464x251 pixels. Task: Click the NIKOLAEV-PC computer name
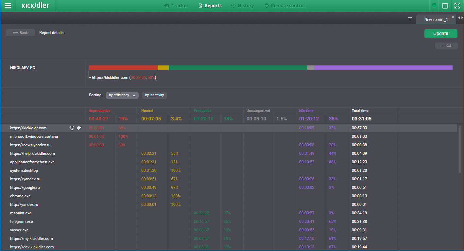point(23,68)
